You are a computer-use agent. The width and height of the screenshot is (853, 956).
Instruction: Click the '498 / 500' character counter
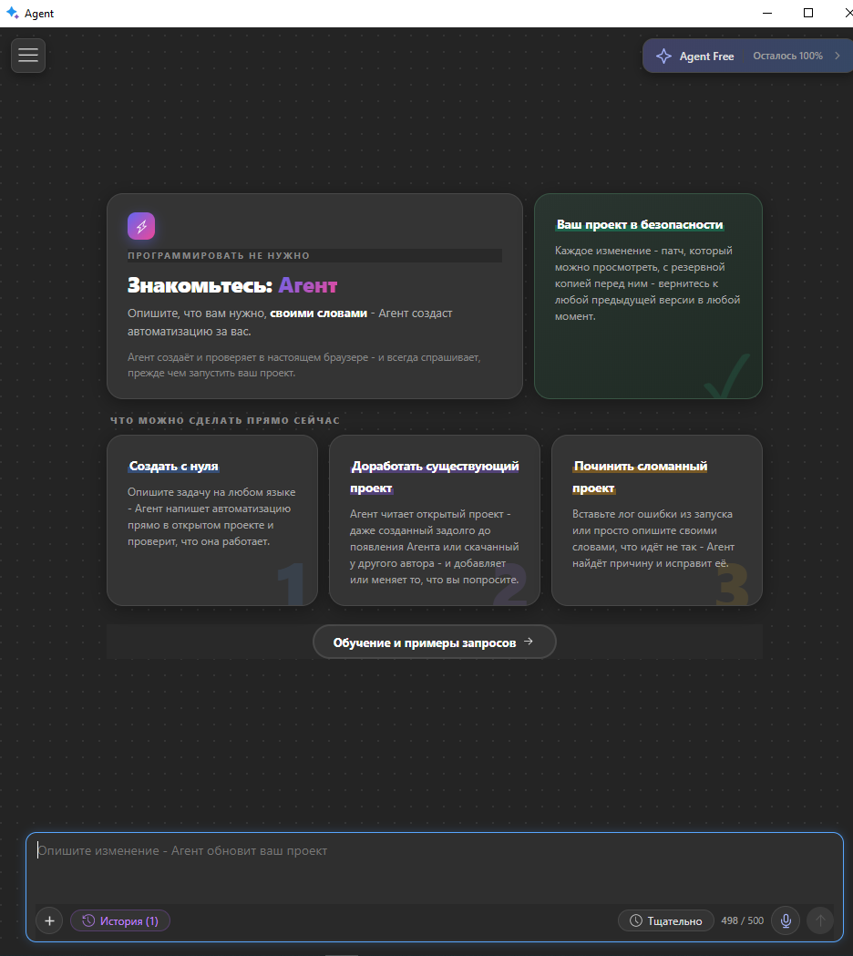tap(742, 920)
